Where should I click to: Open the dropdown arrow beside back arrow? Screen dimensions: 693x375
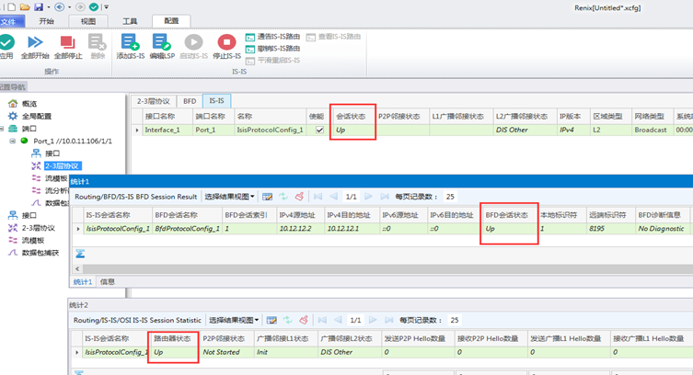pos(69,7)
